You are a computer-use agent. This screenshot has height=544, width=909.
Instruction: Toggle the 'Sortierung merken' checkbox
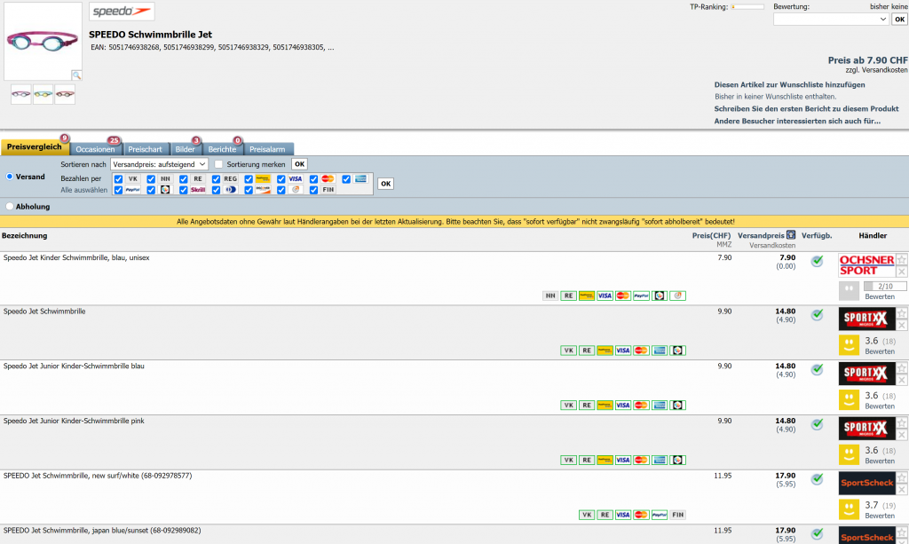(x=218, y=164)
